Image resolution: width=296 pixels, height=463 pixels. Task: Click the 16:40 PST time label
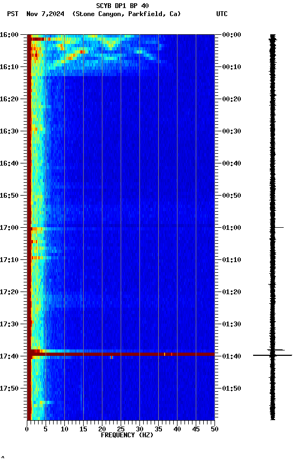(9, 163)
